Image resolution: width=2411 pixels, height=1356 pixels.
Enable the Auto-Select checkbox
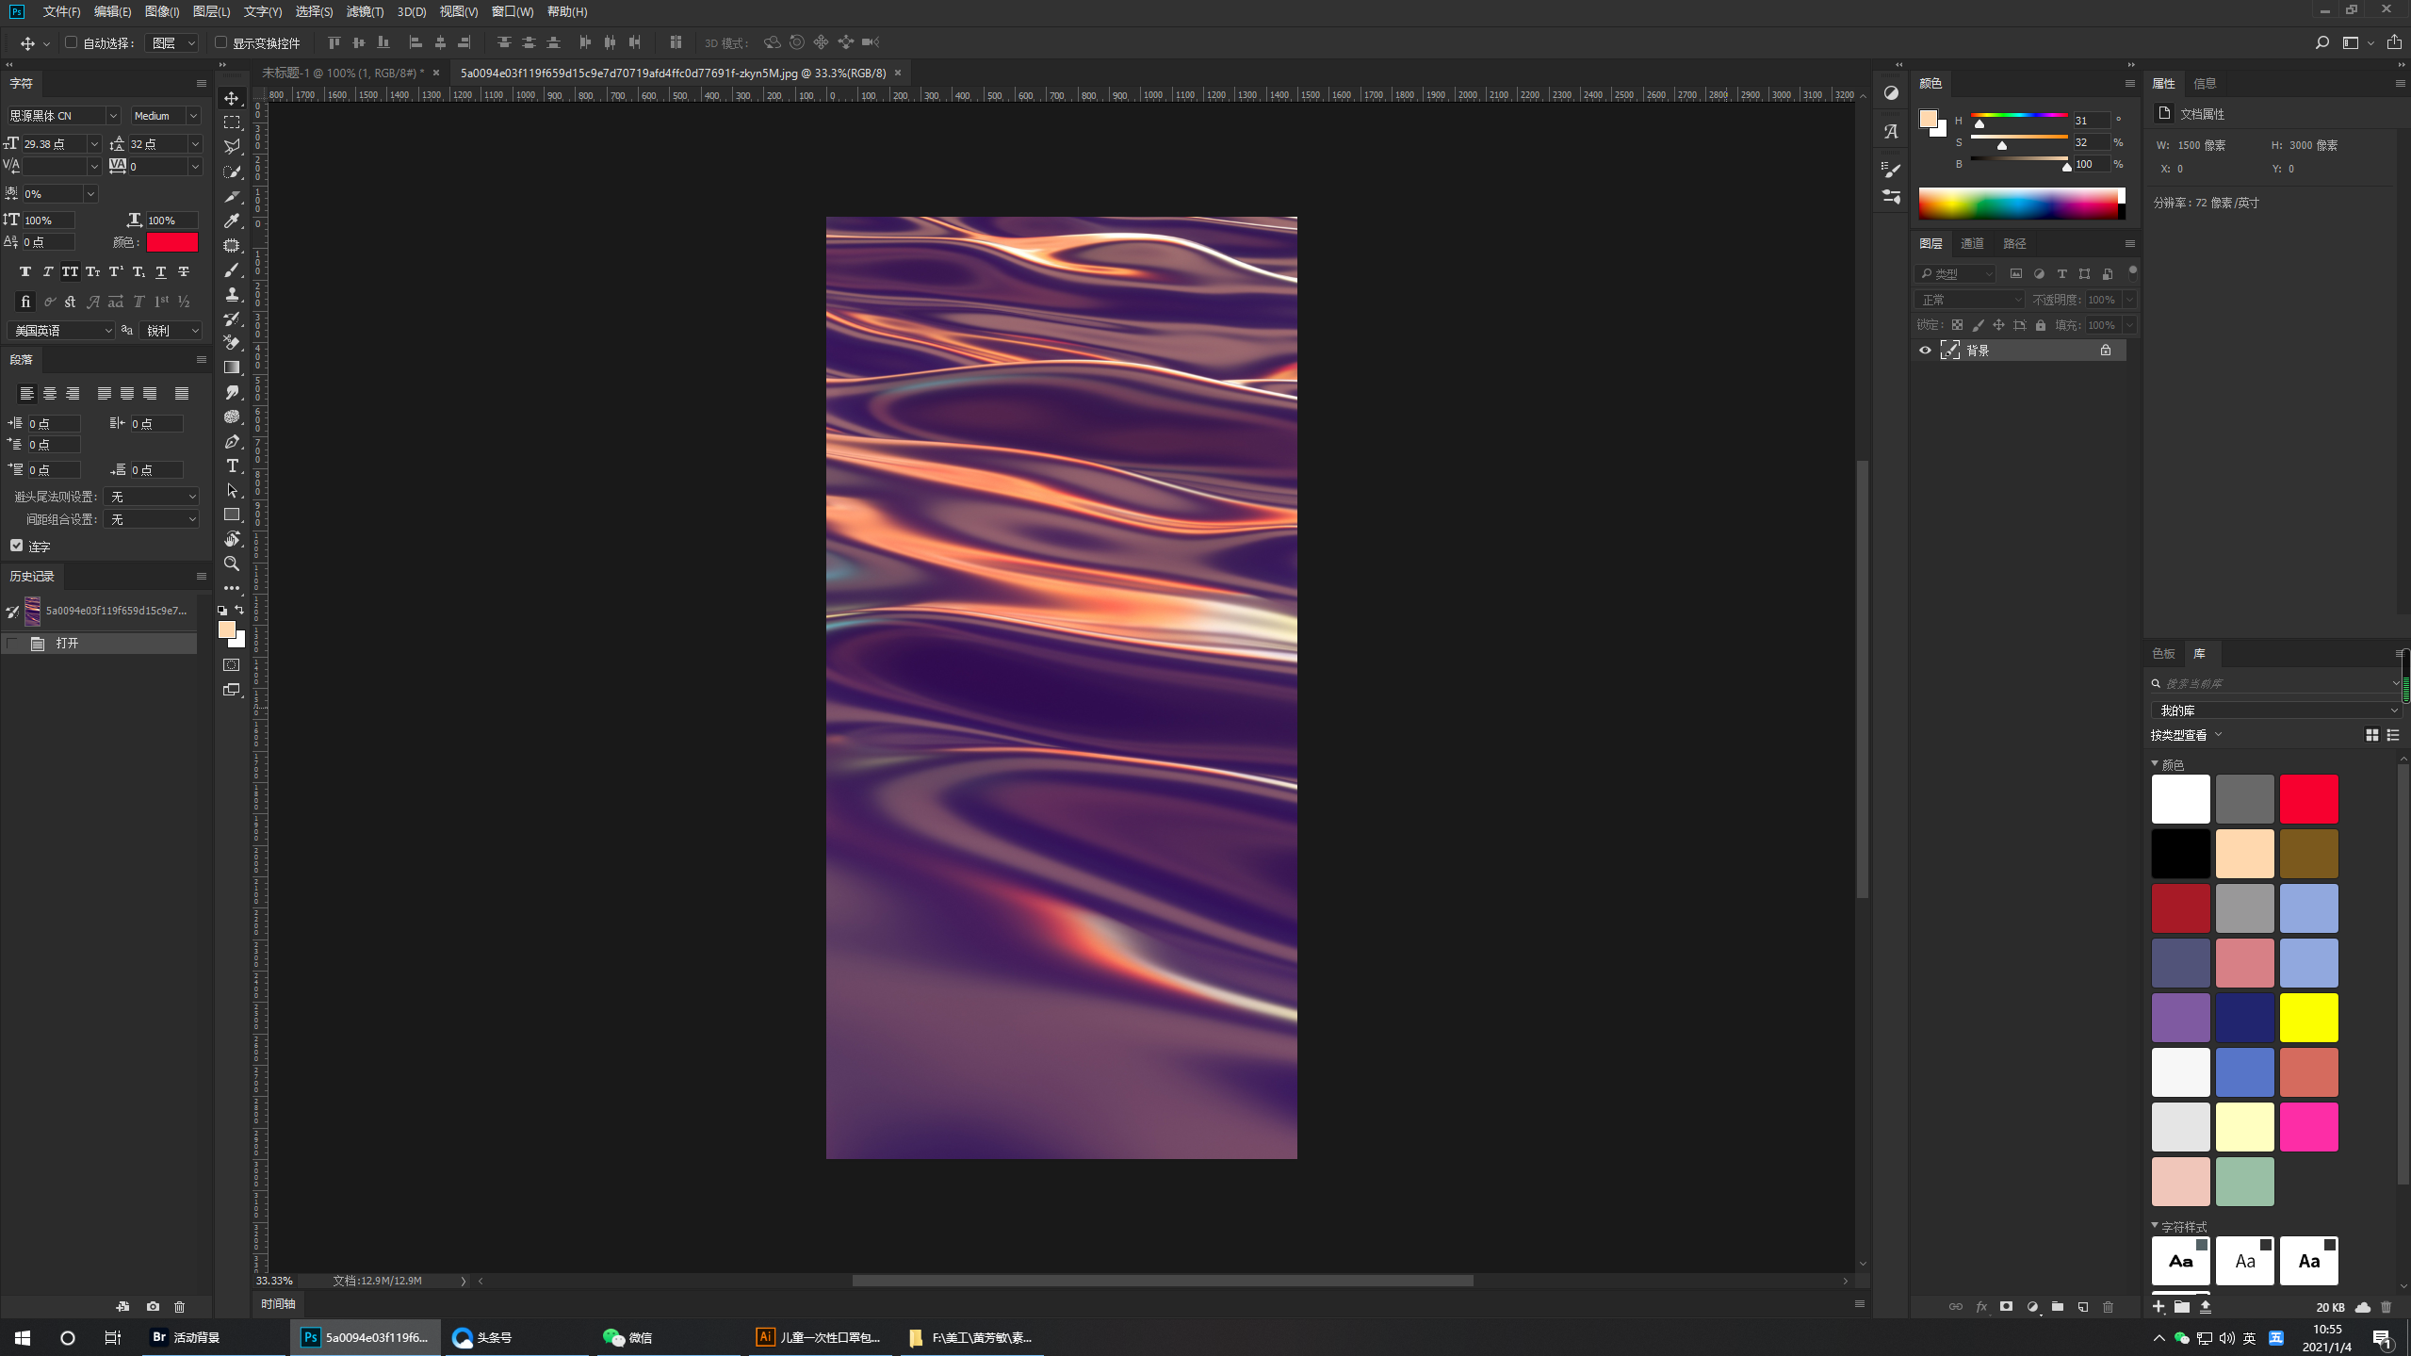pyautogui.click(x=71, y=42)
